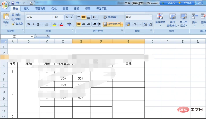Viewport: 206px width, 119px height.
Task: Open the font size dropdown
Action: (62, 17)
